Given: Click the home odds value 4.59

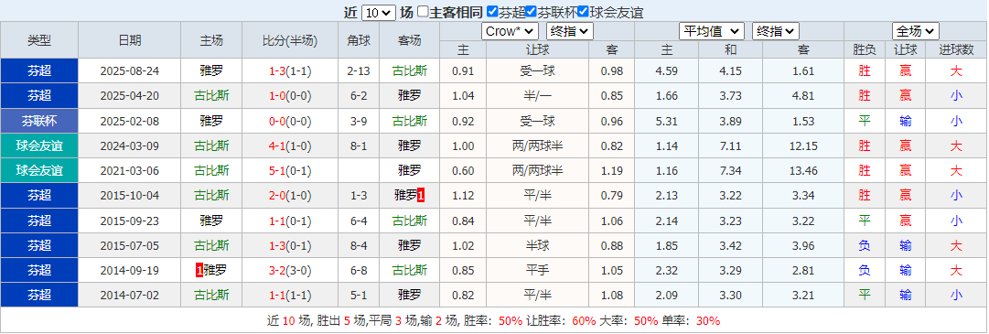Looking at the screenshot, I should pos(667,71).
